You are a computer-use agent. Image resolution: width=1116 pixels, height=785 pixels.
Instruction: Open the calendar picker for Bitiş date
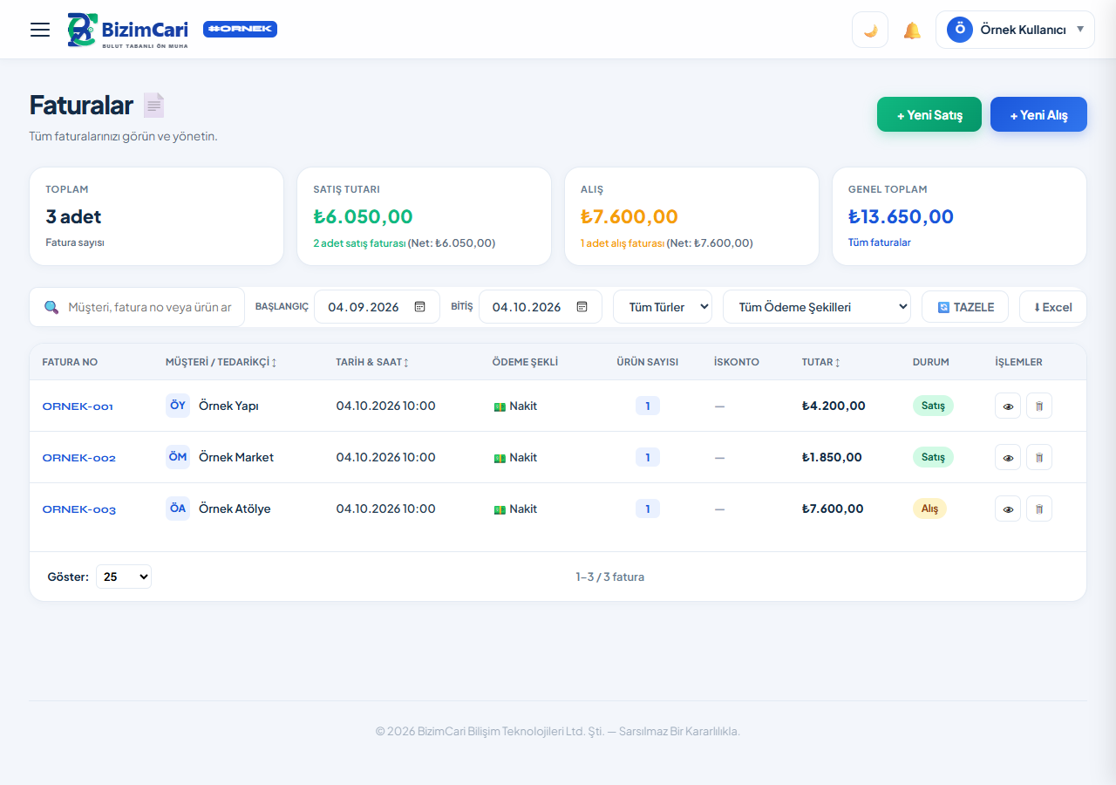pyautogui.click(x=582, y=307)
